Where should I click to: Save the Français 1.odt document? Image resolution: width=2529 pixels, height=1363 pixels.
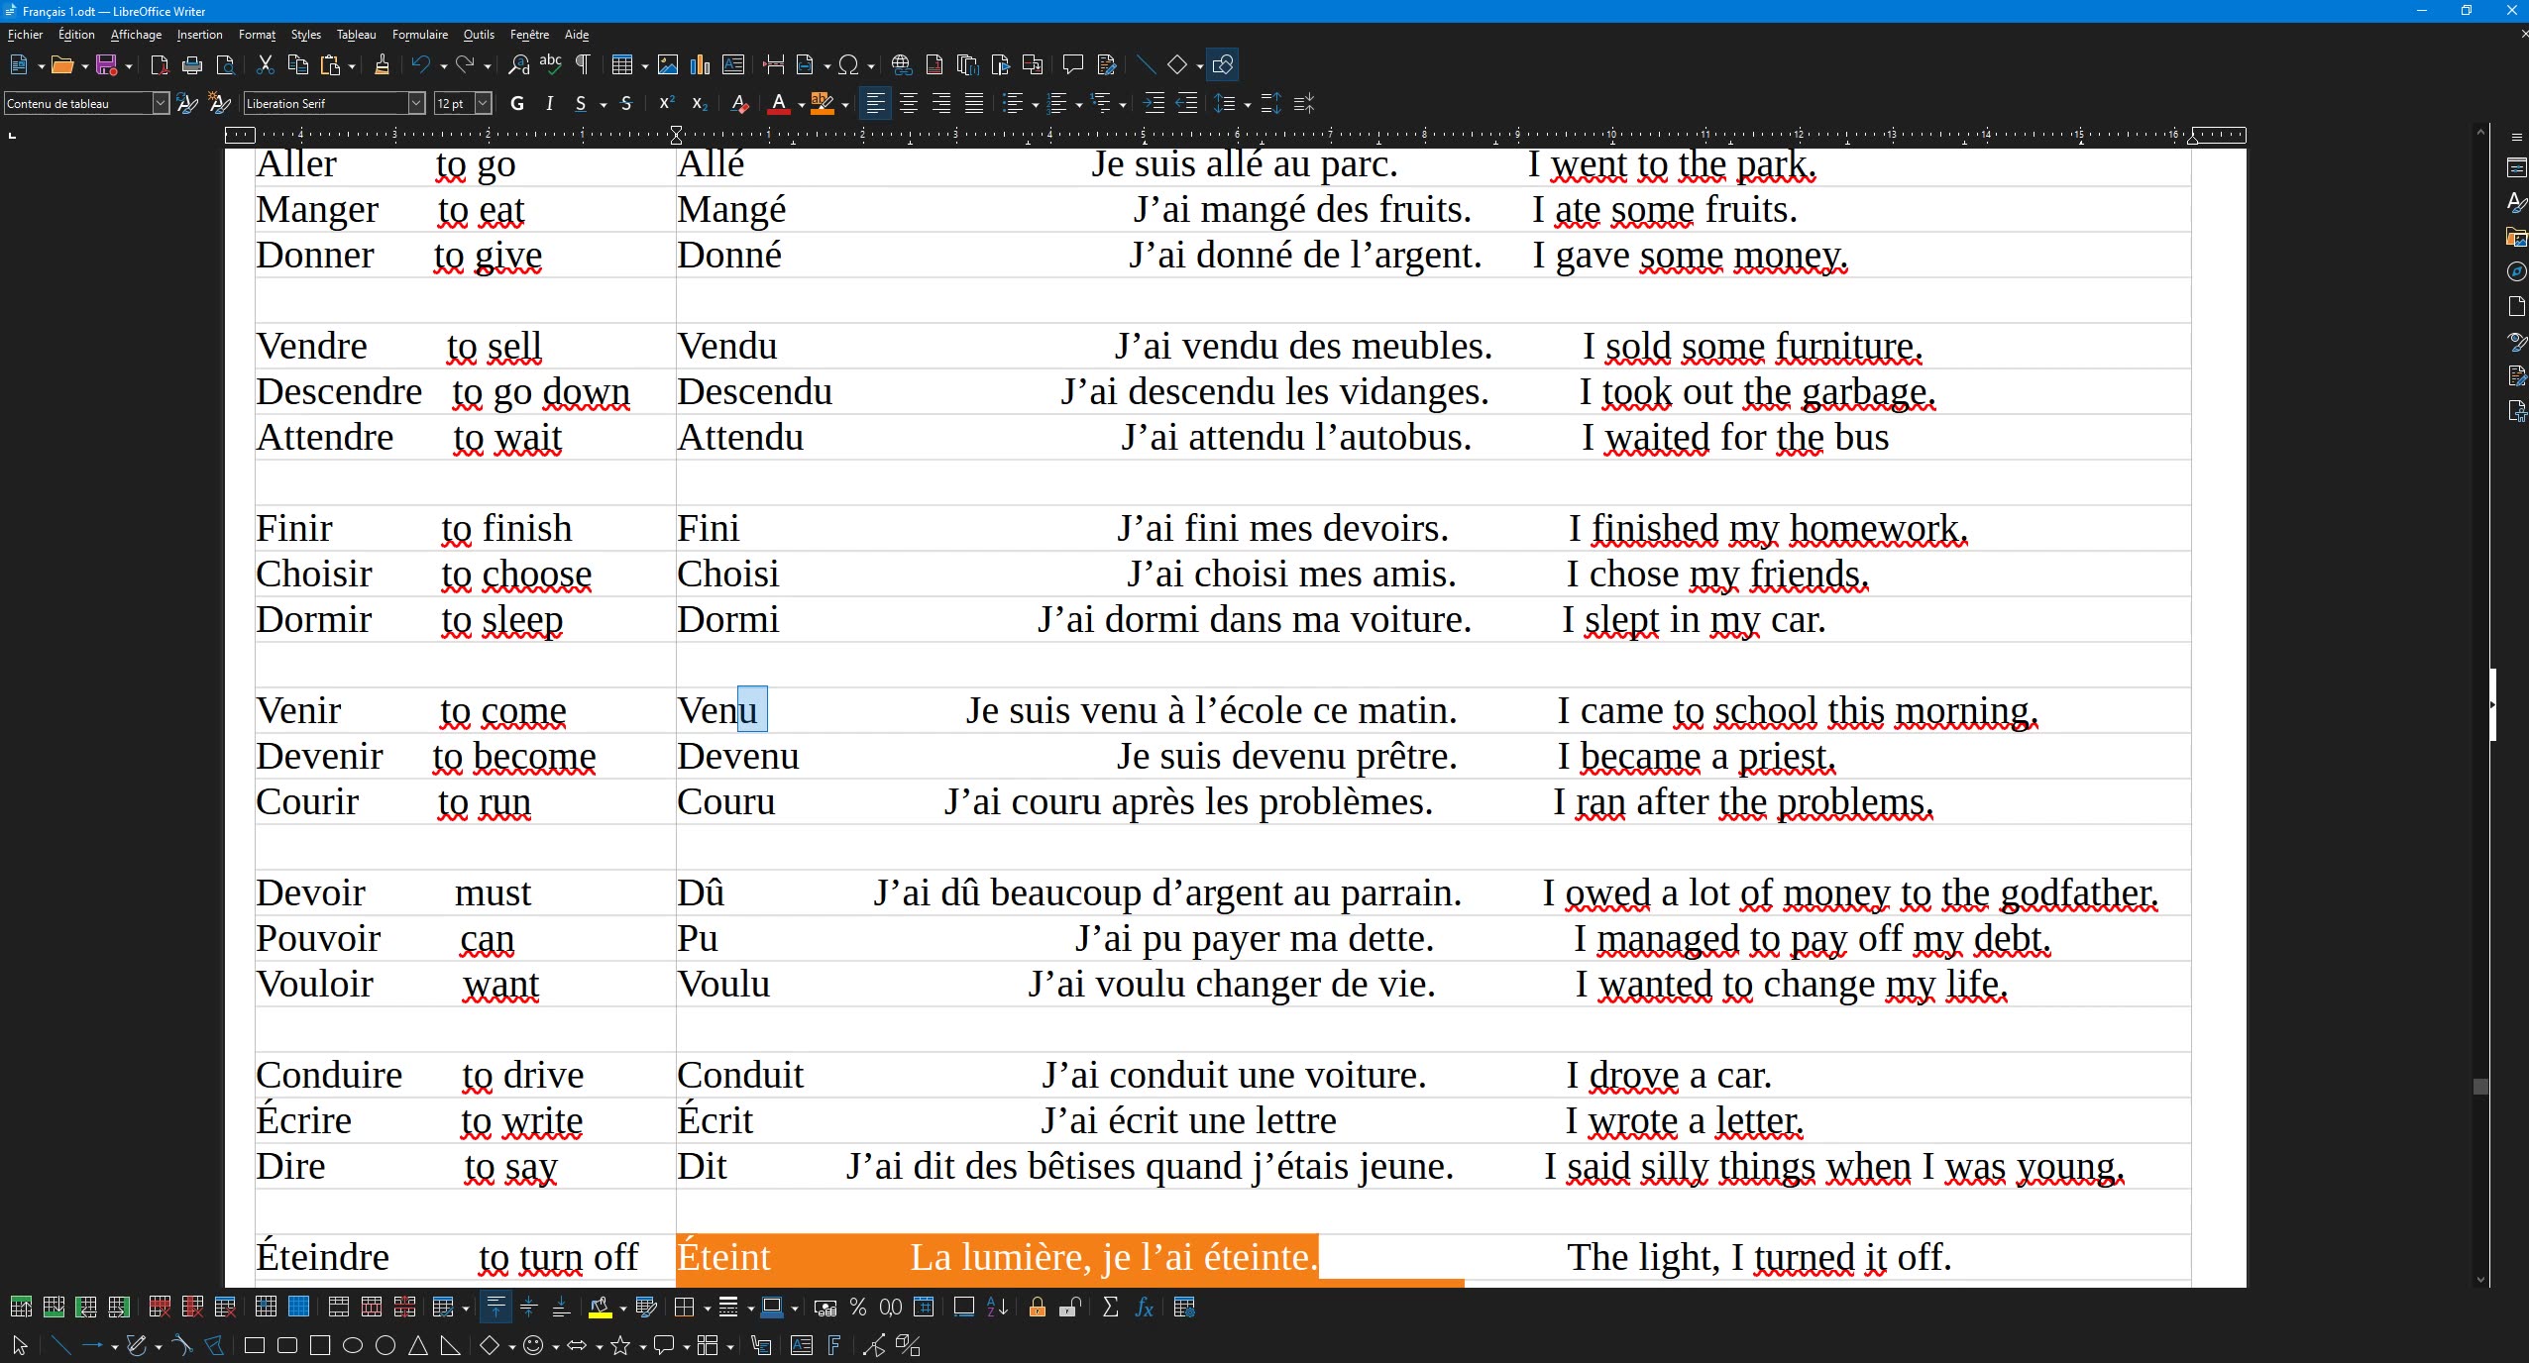coord(108,65)
